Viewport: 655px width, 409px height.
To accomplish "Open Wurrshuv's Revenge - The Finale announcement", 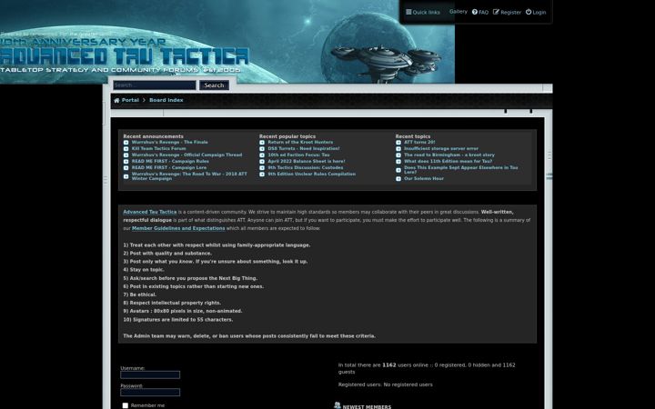I will [x=169, y=143].
